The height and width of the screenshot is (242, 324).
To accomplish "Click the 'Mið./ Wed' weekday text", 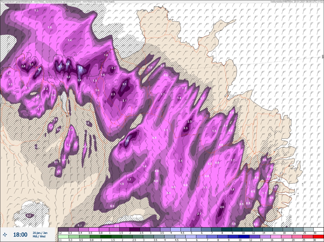I will [39, 237].
